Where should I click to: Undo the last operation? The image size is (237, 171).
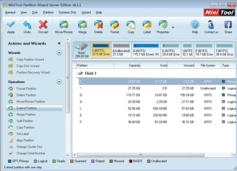27,27
